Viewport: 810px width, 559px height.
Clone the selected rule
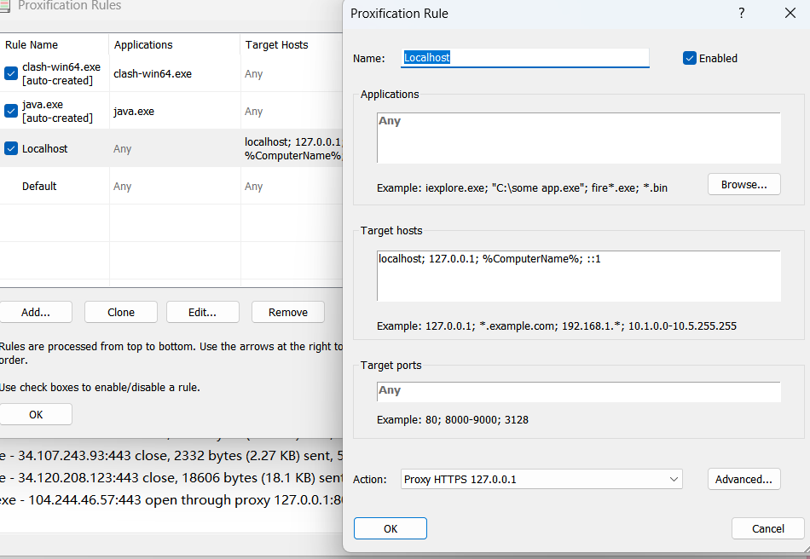coord(121,312)
